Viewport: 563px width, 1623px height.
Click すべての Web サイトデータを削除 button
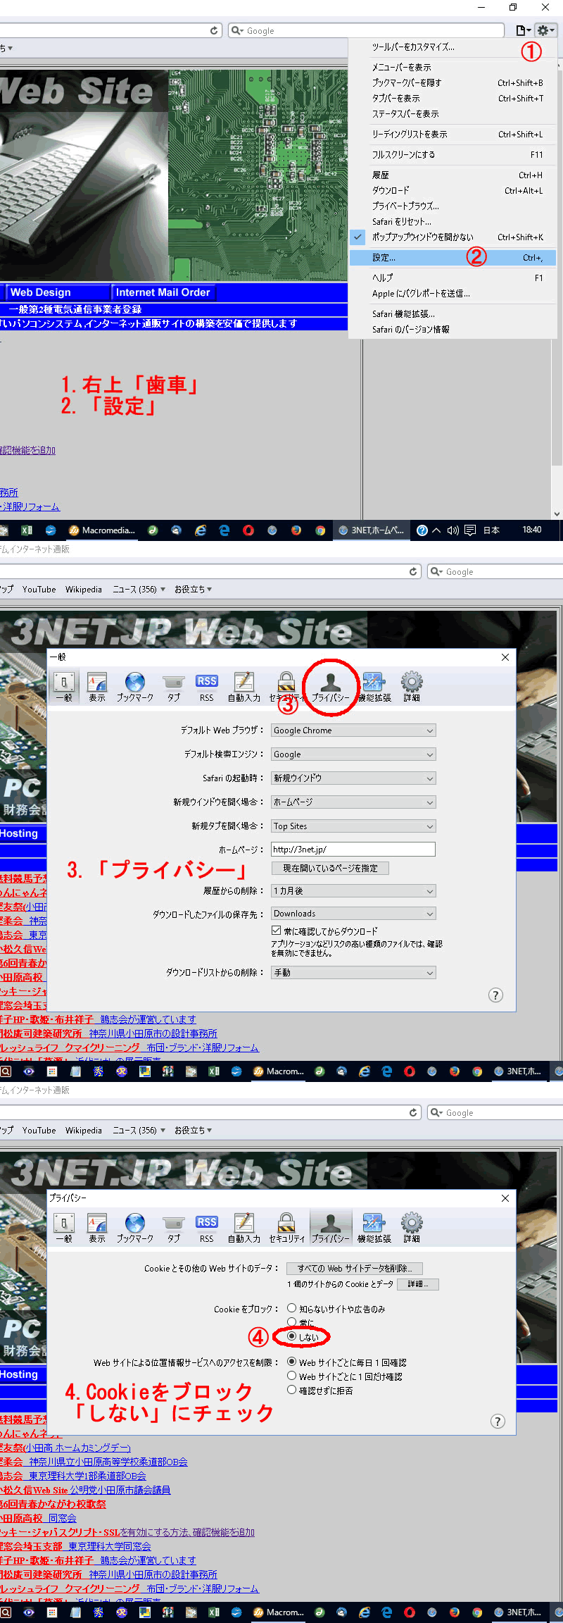355,1268
